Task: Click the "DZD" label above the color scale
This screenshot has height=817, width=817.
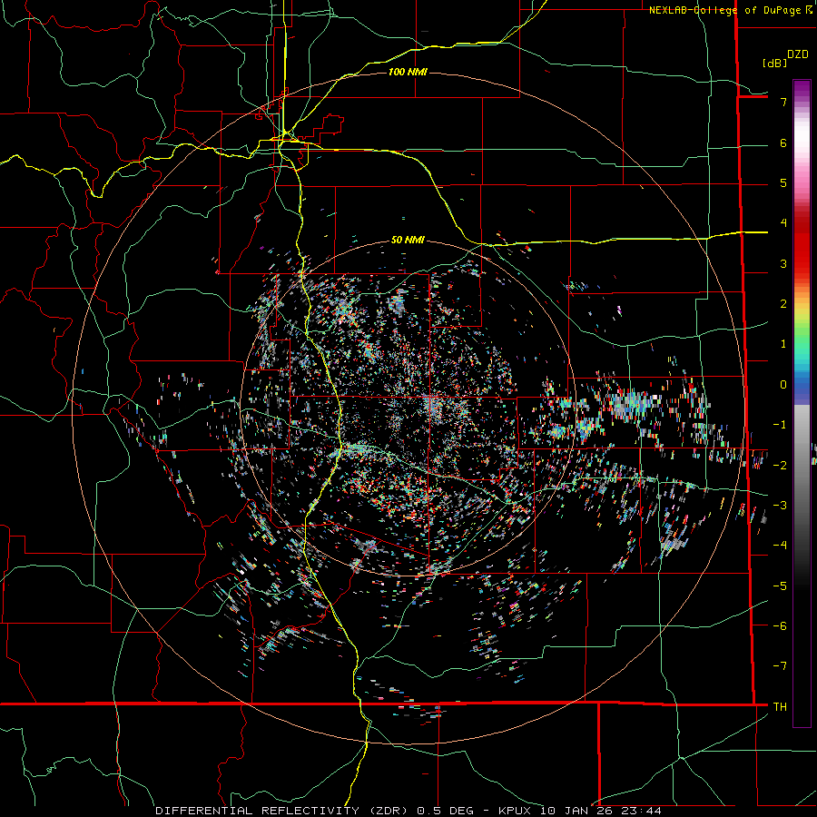Action: [798, 54]
